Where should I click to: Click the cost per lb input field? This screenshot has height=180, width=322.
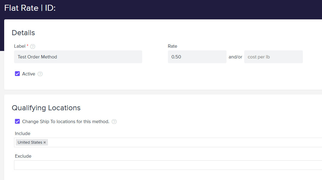273,57
